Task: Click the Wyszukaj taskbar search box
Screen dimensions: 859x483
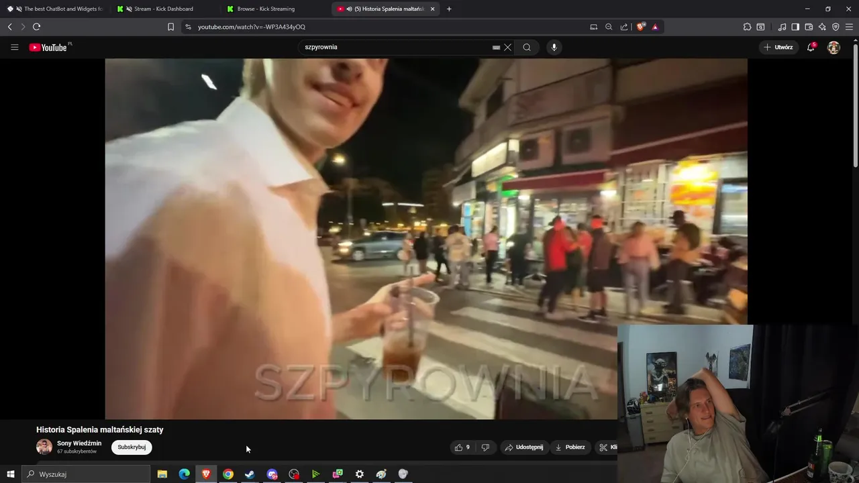Action: pos(86,474)
